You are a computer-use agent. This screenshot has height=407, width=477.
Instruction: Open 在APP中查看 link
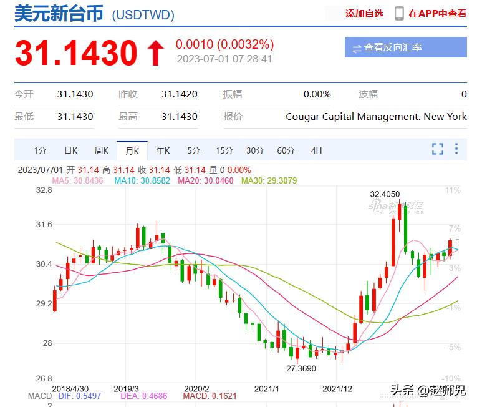pyautogui.click(x=437, y=13)
